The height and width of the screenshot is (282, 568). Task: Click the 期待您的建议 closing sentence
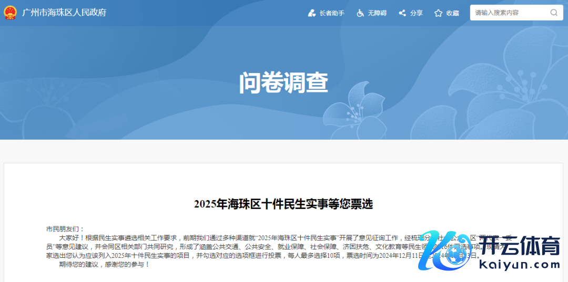[x=104, y=264]
